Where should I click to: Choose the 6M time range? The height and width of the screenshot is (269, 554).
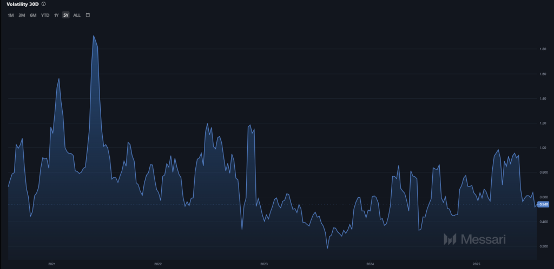coord(33,15)
